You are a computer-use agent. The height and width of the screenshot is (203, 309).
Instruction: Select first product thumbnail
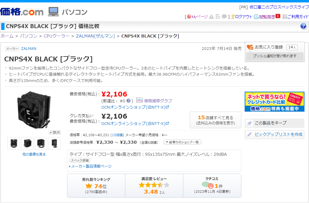(x=14, y=143)
